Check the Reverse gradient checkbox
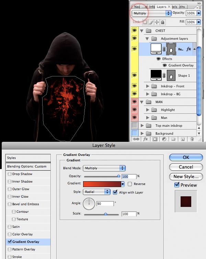Viewport: 206px width, 259px height. [x=130, y=184]
